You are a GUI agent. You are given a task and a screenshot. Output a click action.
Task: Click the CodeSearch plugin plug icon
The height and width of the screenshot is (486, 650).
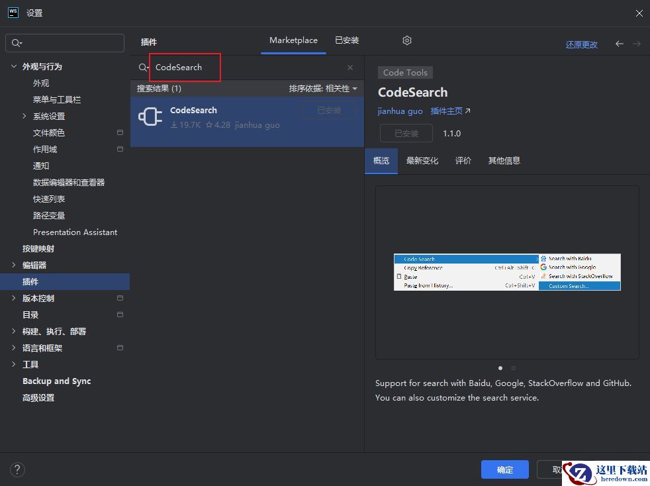(150, 117)
